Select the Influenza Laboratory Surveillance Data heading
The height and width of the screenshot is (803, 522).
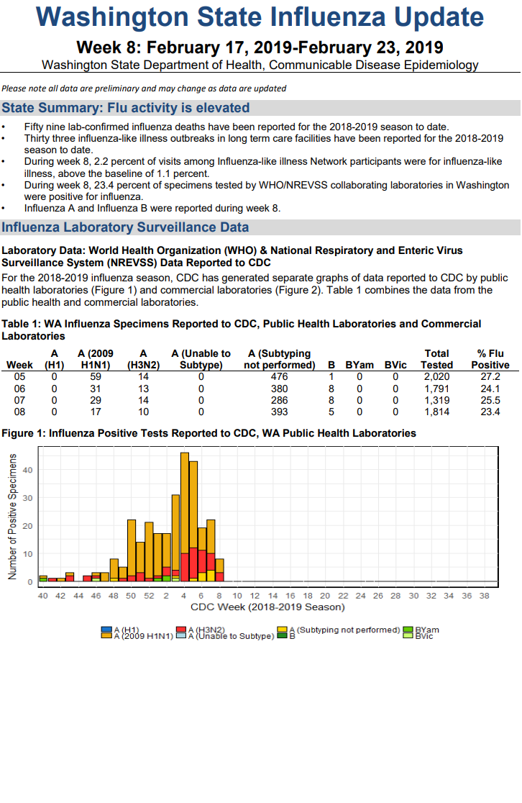click(125, 227)
